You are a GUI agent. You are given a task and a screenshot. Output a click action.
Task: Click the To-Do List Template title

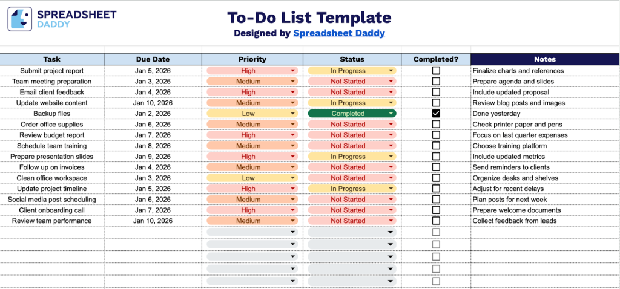(x=309, y=18)
